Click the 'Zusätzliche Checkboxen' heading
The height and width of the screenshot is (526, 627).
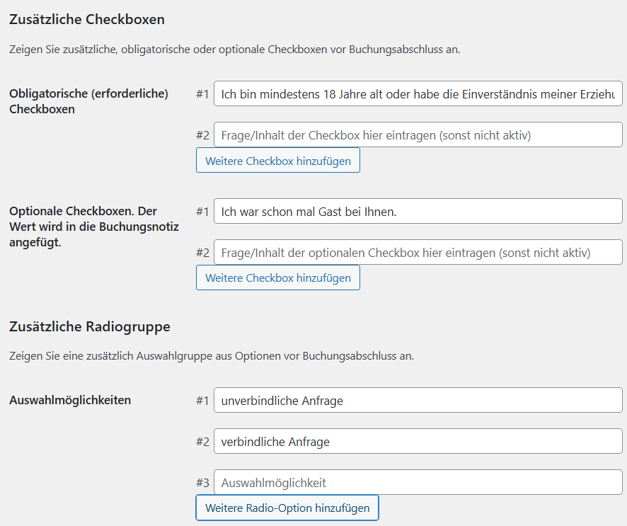click(86, 20)
